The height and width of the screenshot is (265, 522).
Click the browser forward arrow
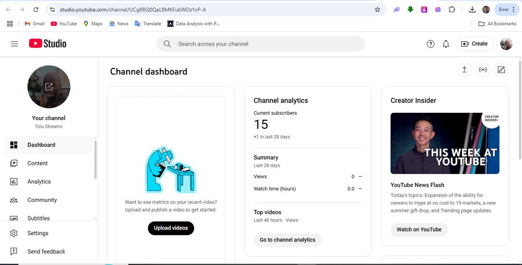coord(22,10)
